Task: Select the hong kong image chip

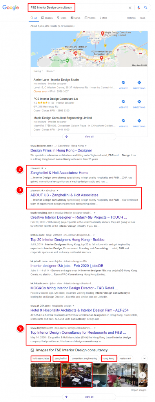Action: click(109, 358)
